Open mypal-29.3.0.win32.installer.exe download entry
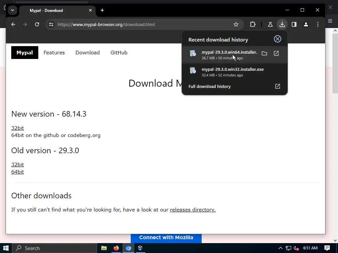The width and height of the screenshot is (338, 253). click(235, 72)
